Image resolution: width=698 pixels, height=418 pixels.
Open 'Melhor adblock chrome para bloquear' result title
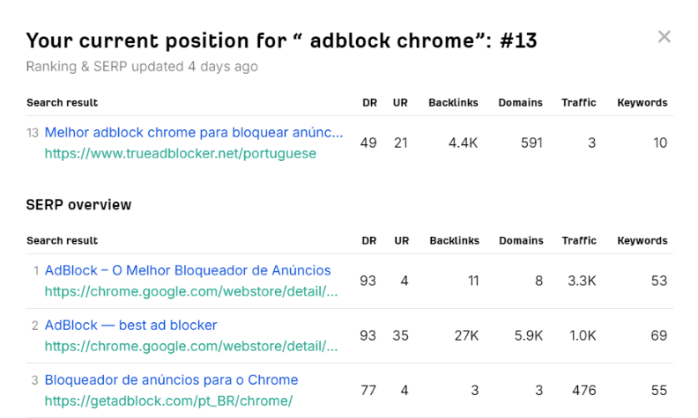(x=193, y=132)
